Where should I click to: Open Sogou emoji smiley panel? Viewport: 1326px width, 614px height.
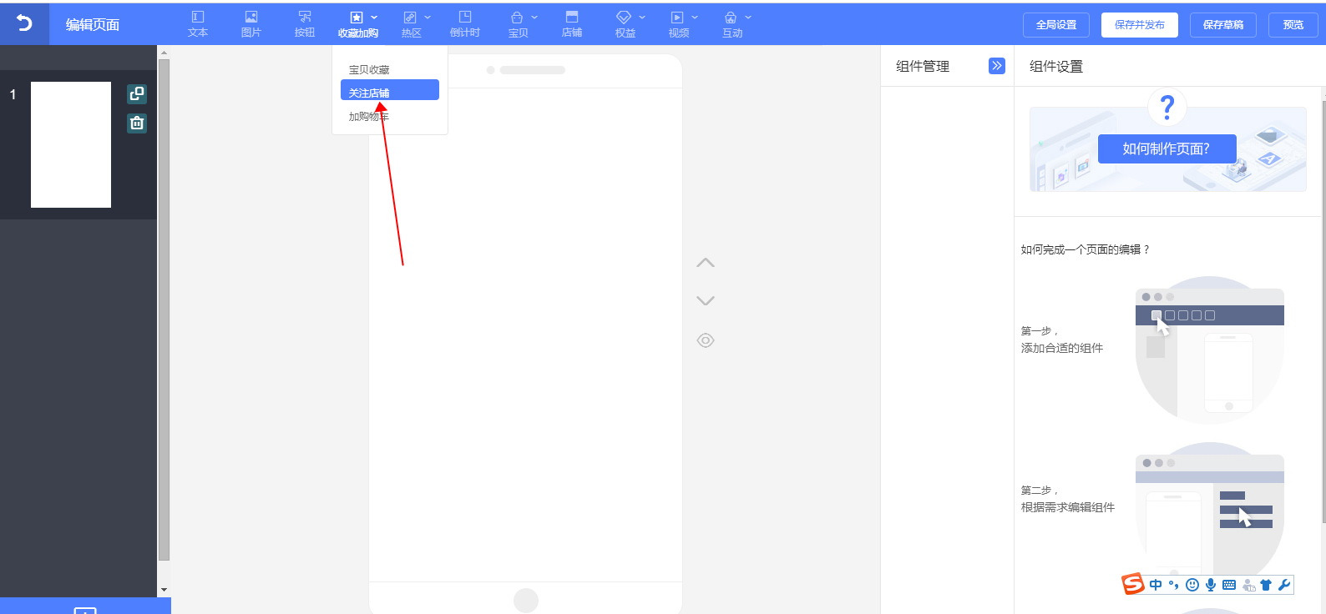tap(1192, 585)
